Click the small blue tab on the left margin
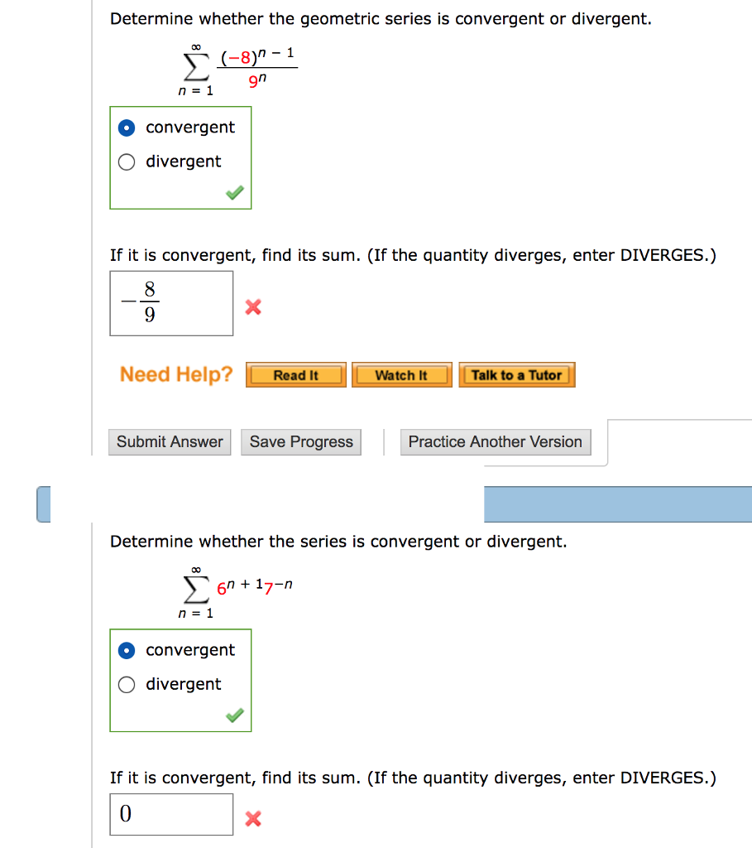The image size is (752, 848). [x=41, y=503]
